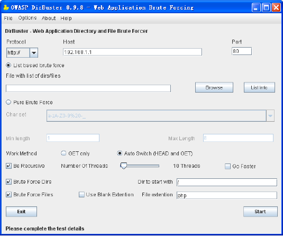Click the Max Length field
The width and height of the screenshot is (283, 236).
pyautogui.click(x=238, y=138)
